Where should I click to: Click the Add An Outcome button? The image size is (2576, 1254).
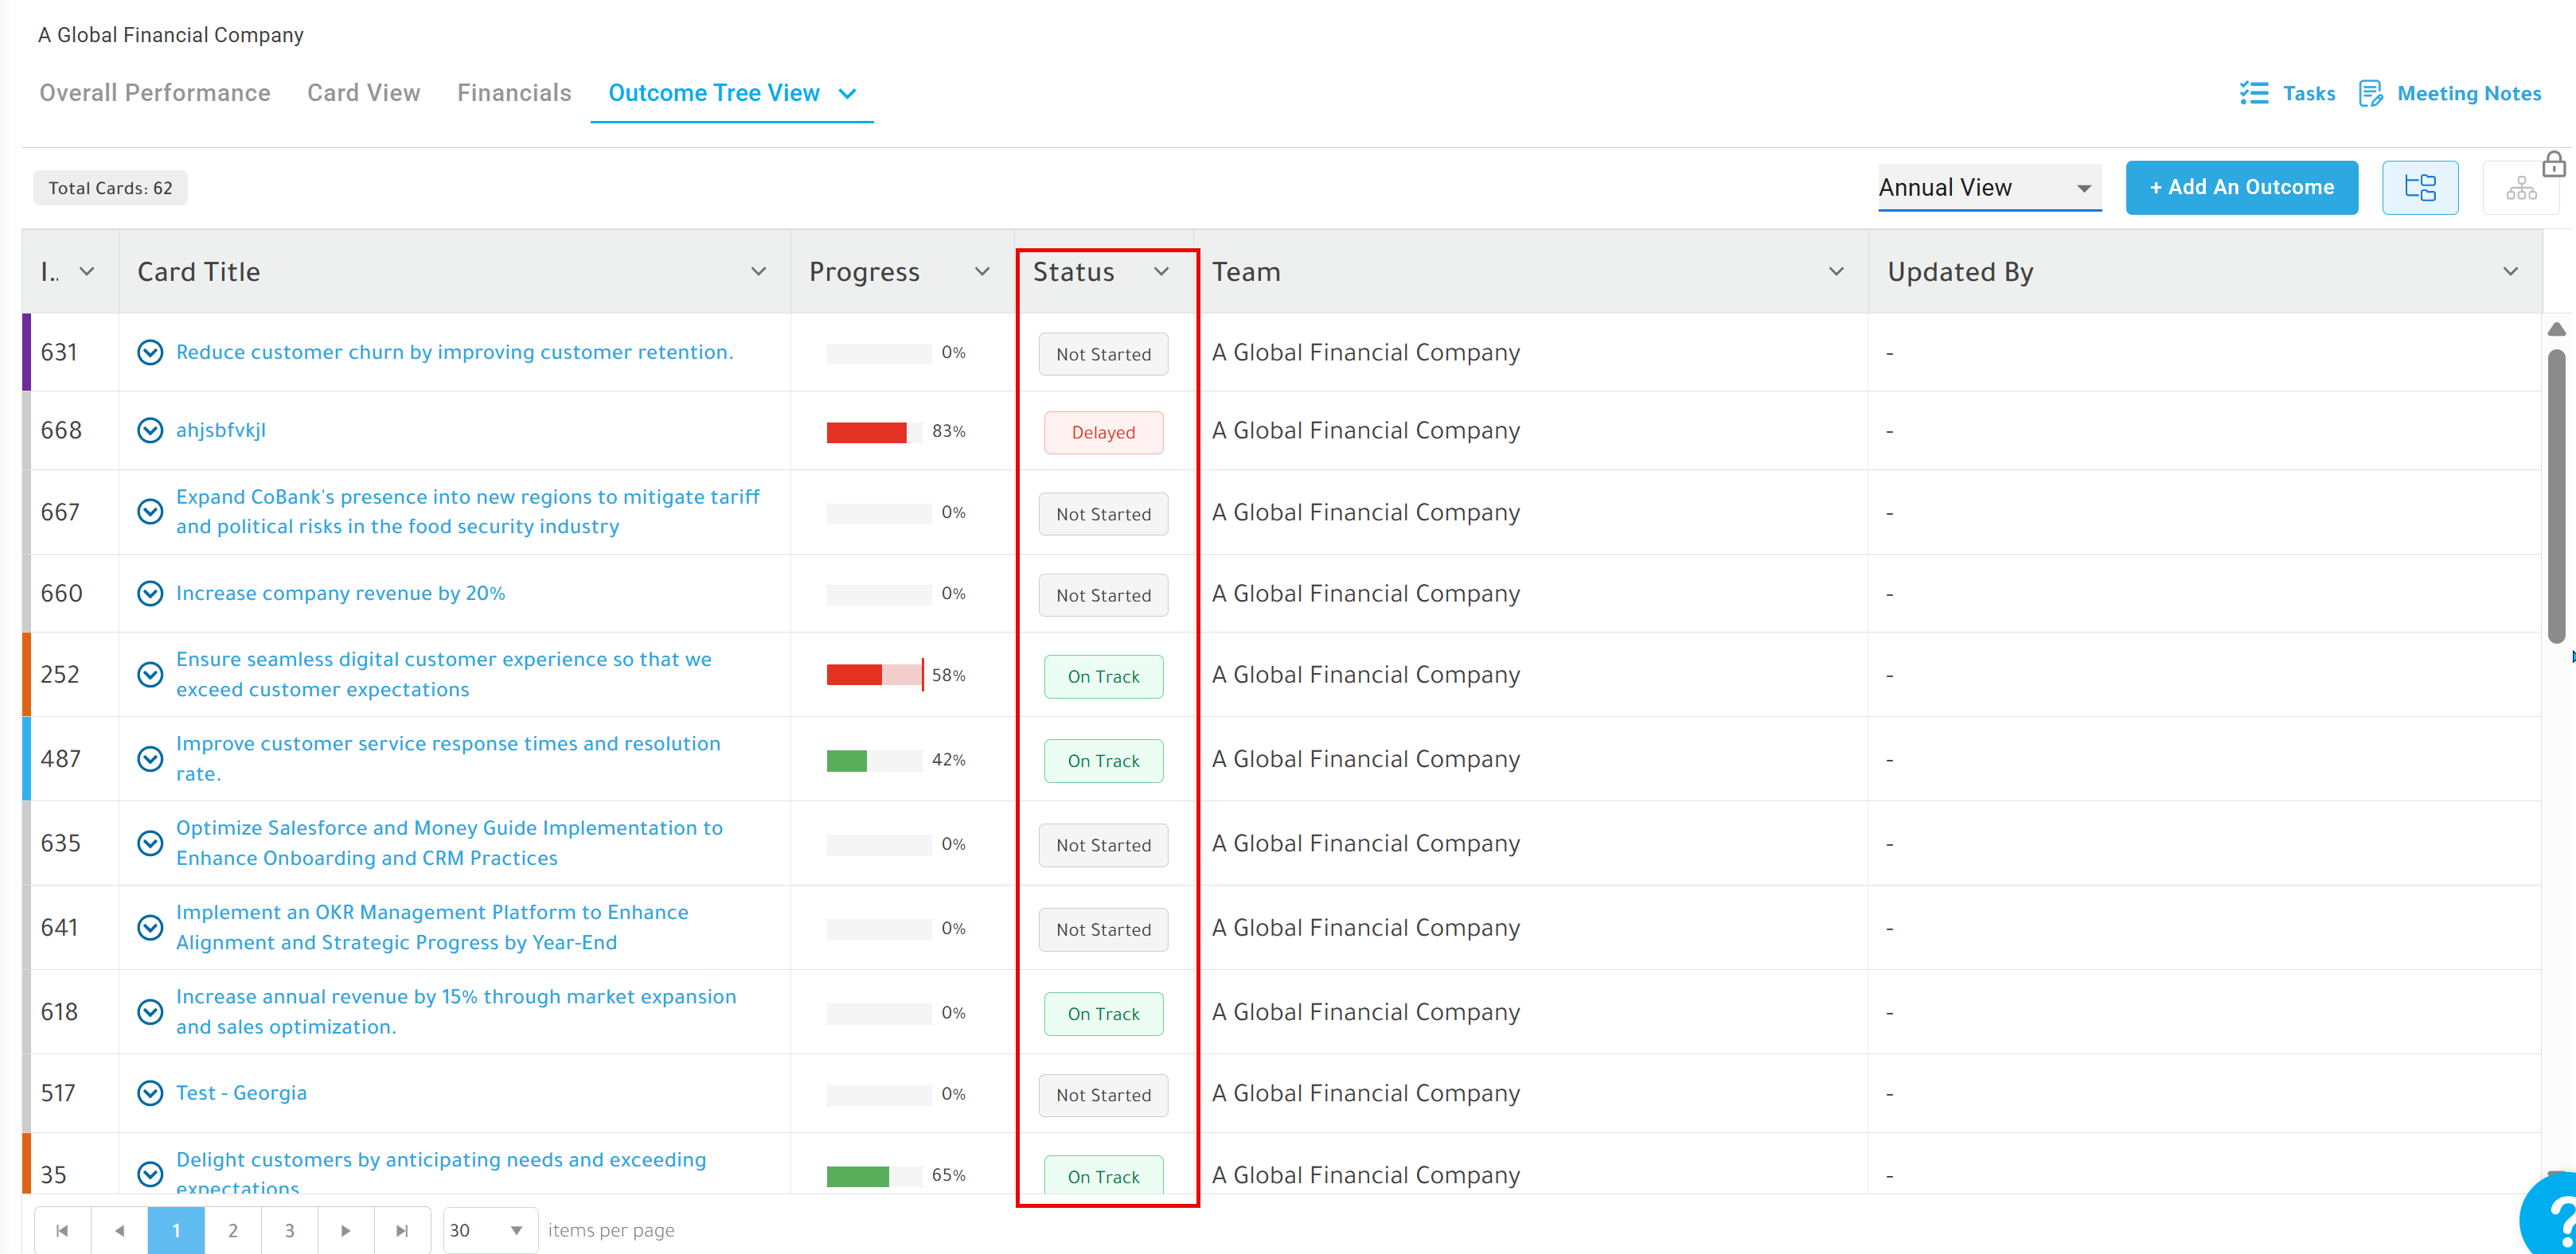pyautogui.click(x=2241, y=187)
